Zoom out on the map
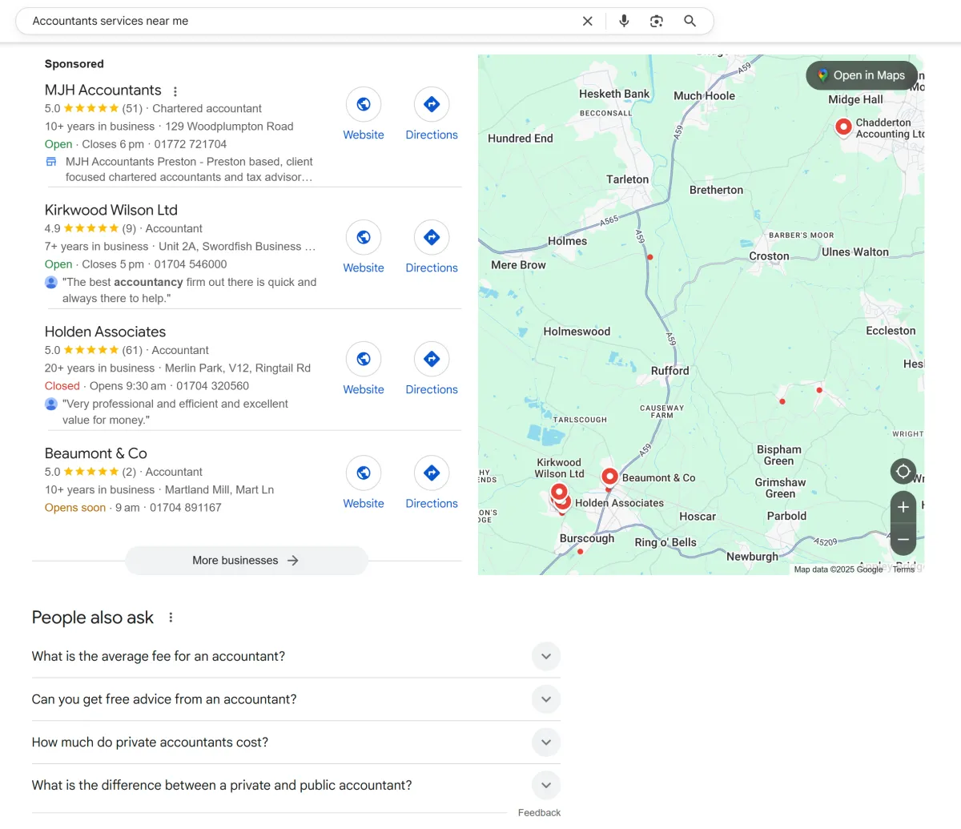Screen dimensions: 961x829 (x=903, y=540)
